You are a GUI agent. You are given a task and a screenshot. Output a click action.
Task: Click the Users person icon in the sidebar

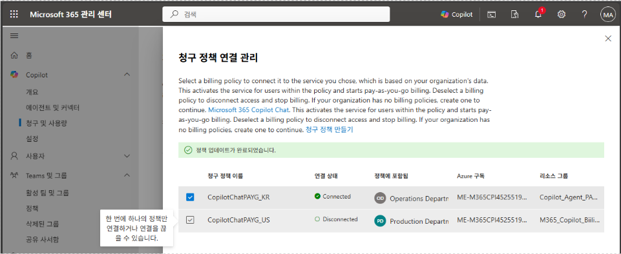point(14,156)
